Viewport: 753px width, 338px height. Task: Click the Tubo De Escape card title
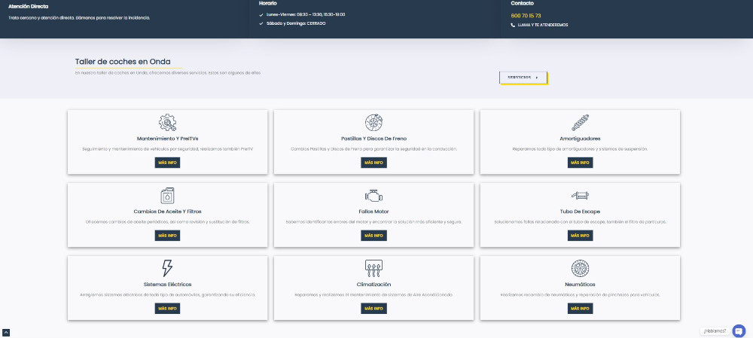tap(580, 212)
